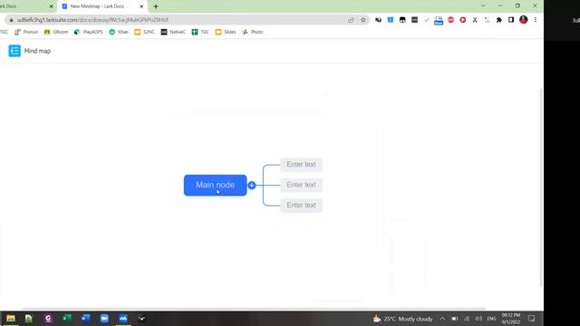Select the Main node box
Screen dimensions: 580x326
click(x=216, y=185)
